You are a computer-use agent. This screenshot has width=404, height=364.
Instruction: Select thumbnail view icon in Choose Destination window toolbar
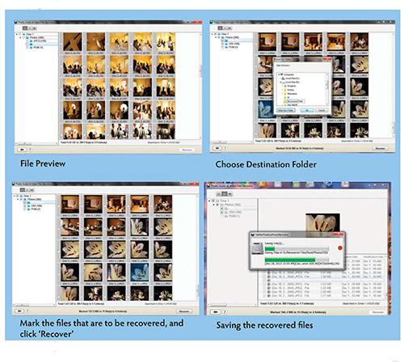(221, 28)
